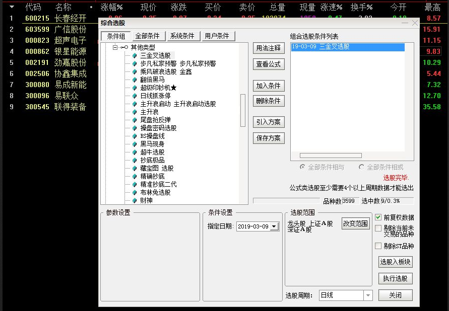Image resolution: width=449 pixels, height=311 pixels.
Task: Select stock row 603599 广信股份
Action: [50, 29]
